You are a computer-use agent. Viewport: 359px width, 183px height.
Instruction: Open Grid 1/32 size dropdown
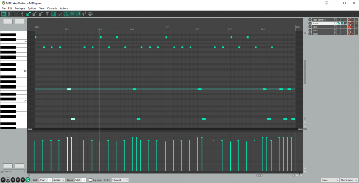(x=45, y=180)
